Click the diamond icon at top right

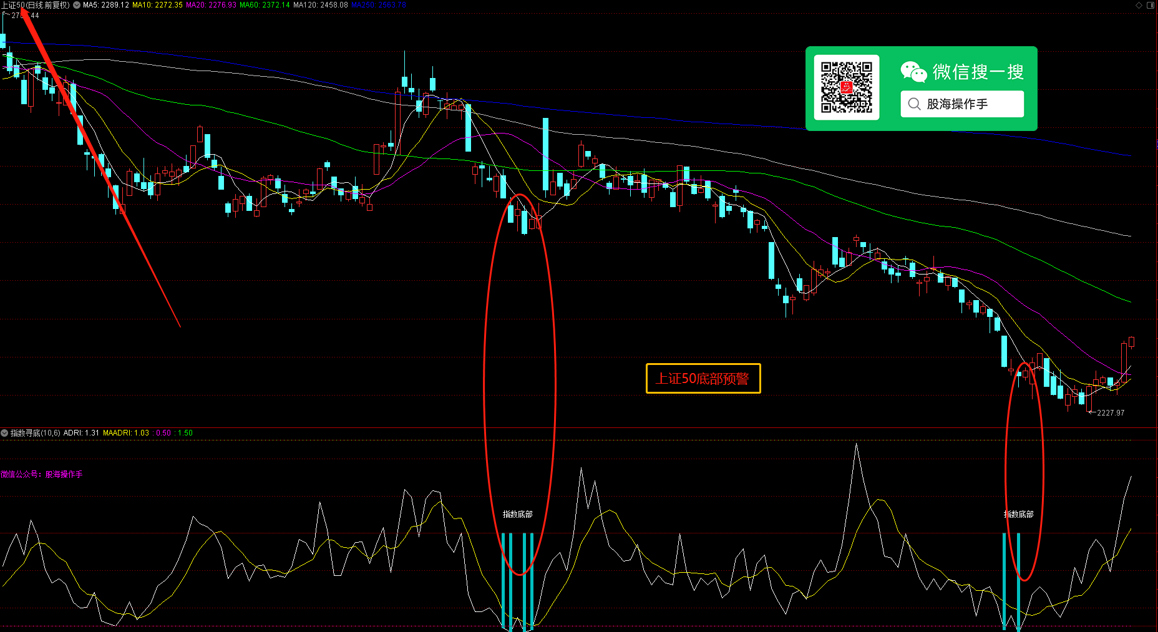tap(1139, 5)
